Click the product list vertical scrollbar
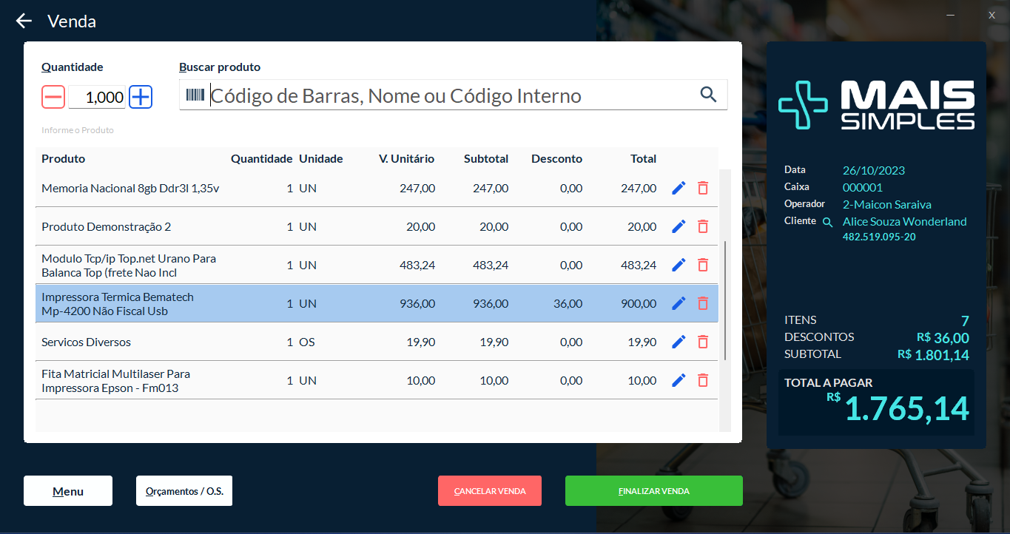Viewport: 1010px width, 534px height. tap(725, 300)
